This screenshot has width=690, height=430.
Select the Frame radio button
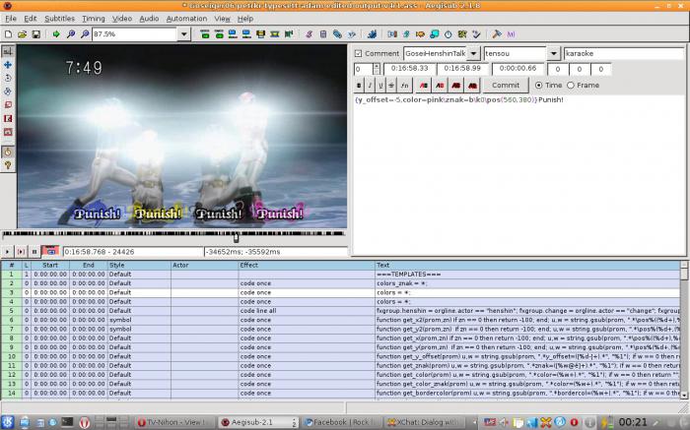[571, 86]
